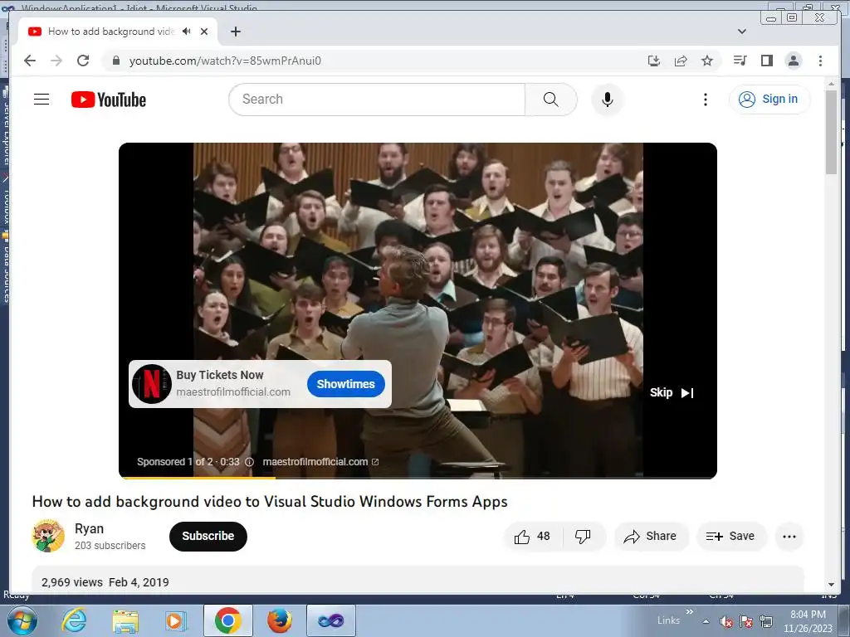
Task: Open the maestrofilmofficial.com sponsored link
Action: 320,462
